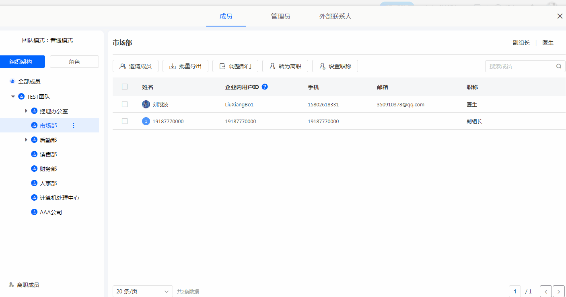Image resolution: width=566 pixels, height=297 pixels.
Task: Go to the next page arrow
Action: [559, 291]
